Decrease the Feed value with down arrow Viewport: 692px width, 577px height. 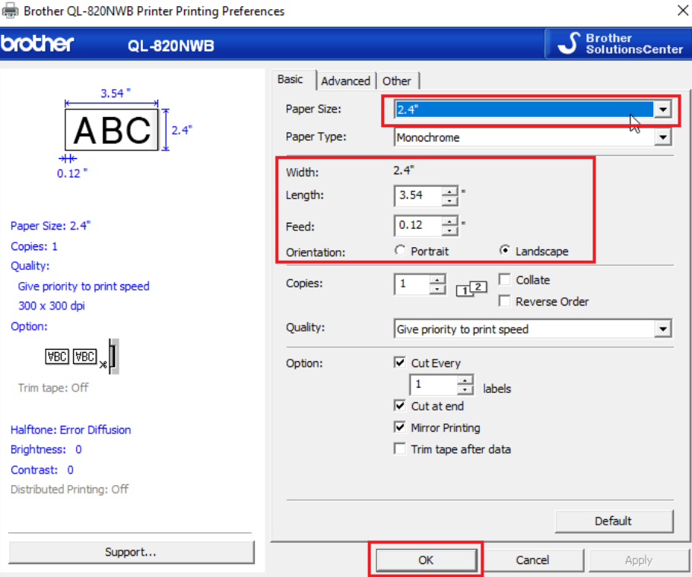click(x=449, y=230)
